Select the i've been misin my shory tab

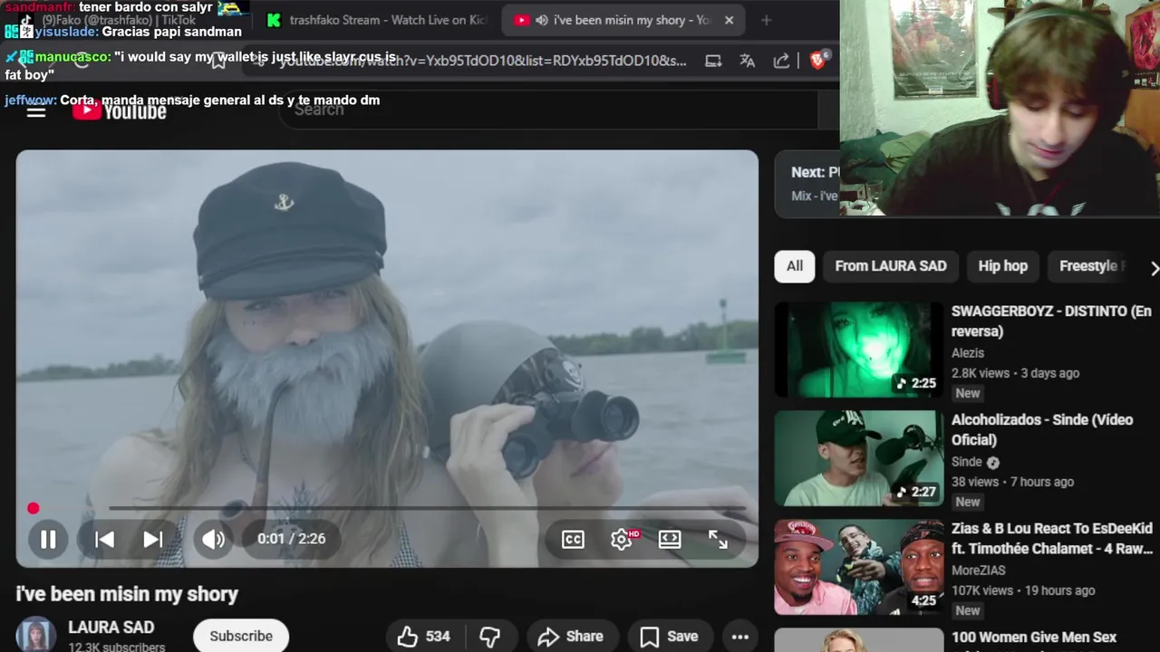(x=624, y=20)
